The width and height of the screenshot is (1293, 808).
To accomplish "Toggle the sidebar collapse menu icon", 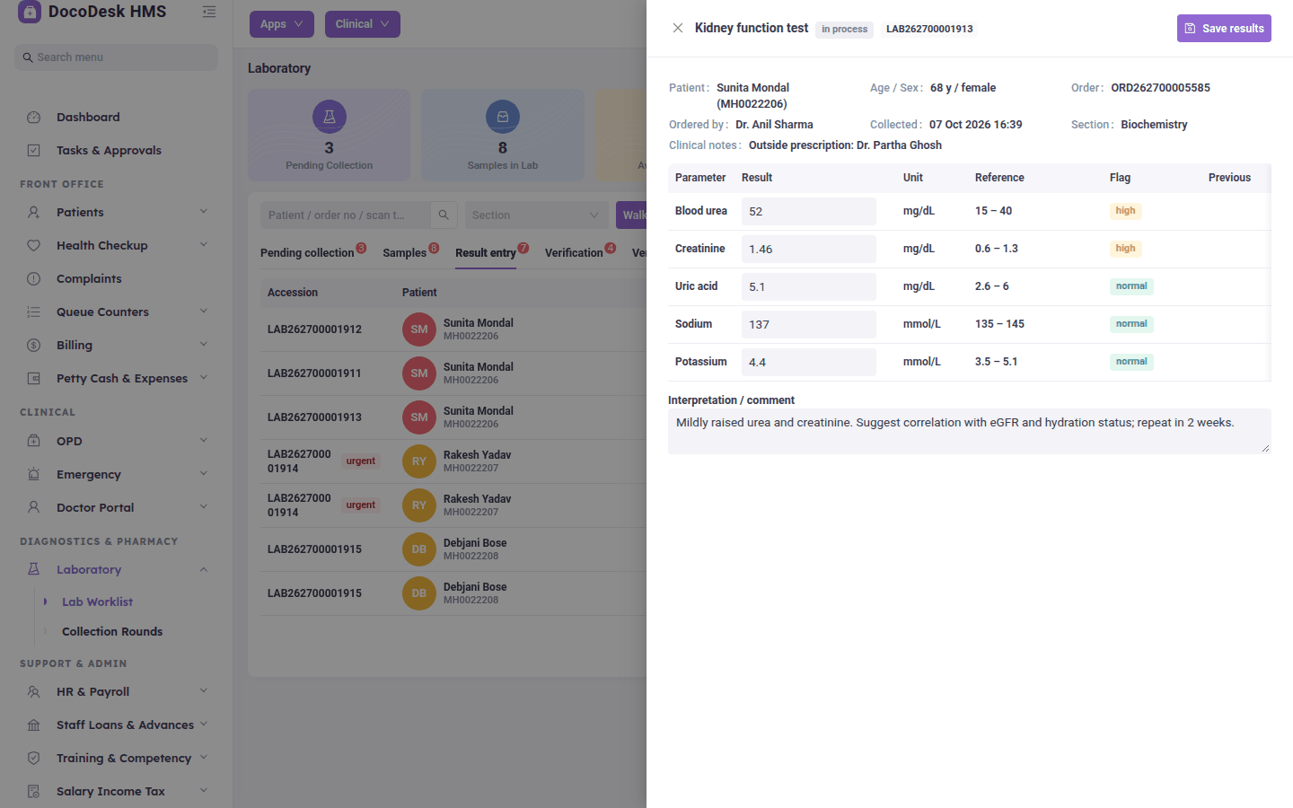I will pos(209,12).
